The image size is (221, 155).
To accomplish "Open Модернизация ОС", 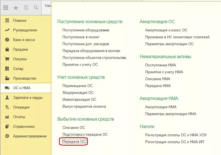I will [x=78, y=93].
